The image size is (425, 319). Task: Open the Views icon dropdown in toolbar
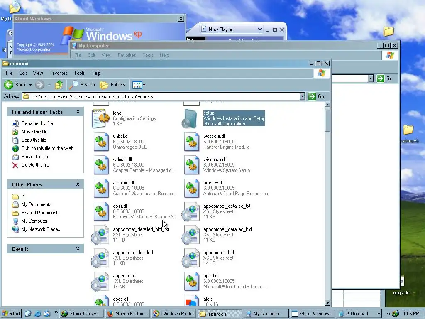pos(139,85)
